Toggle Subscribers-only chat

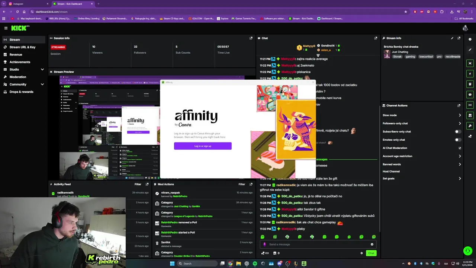(458, 131)
